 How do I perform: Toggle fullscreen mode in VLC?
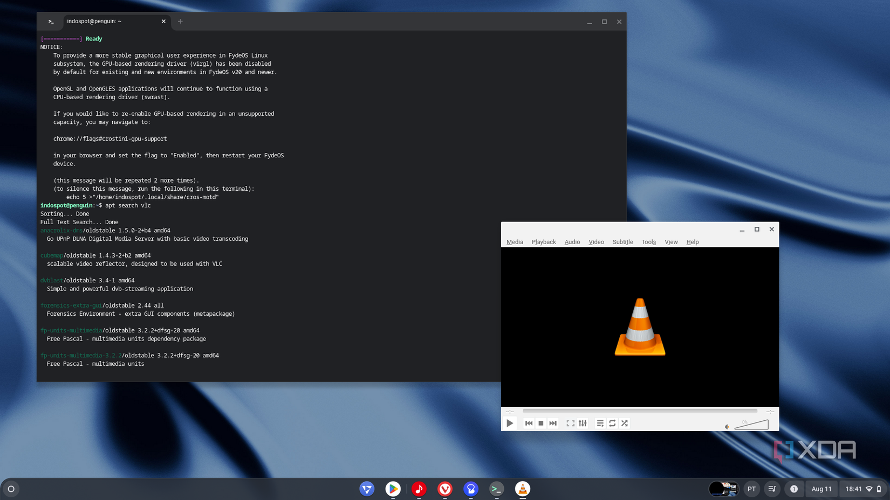pyautogui.click(x=570, y=423)
